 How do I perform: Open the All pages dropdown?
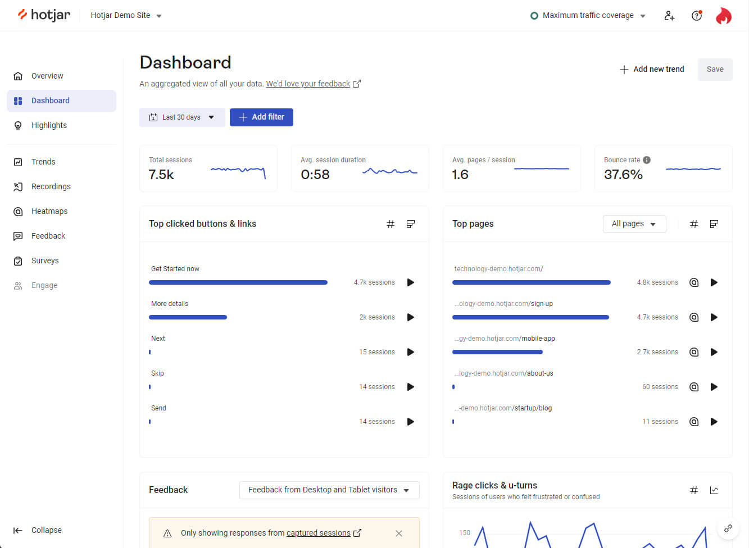pos(634,224)
